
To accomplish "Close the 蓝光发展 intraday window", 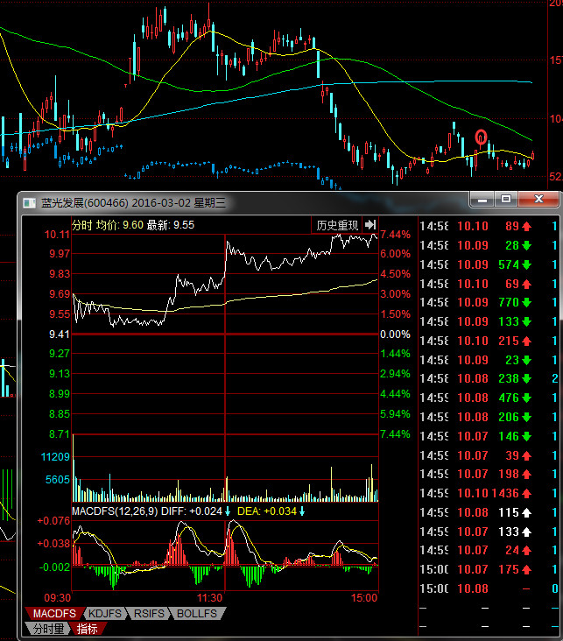I will (x=538, y=200).
